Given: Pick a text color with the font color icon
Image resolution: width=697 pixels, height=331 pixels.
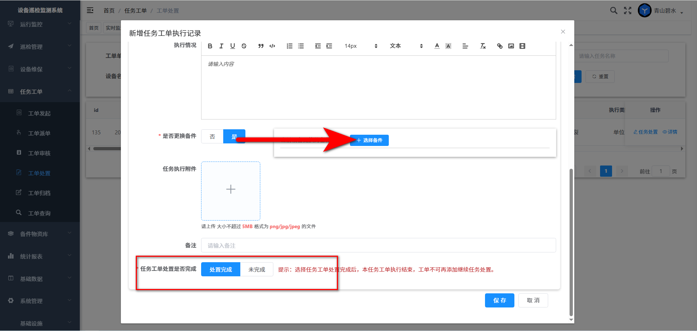Looking at the screenshot, I should coord(437,46).
